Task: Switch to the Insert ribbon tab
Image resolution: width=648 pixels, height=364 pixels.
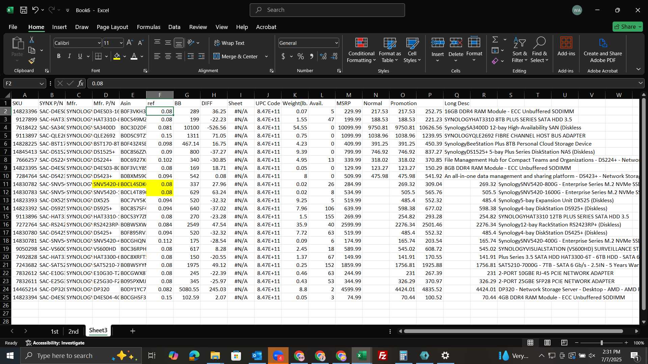Action: 59,27
